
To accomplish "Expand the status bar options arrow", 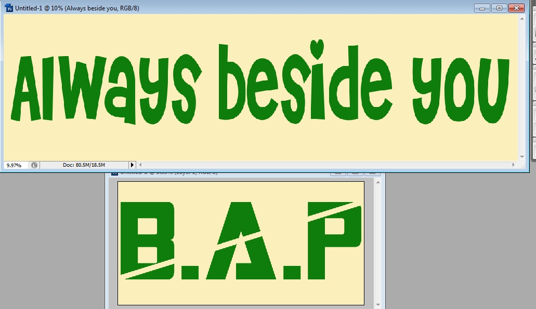I will pos(132,165).
